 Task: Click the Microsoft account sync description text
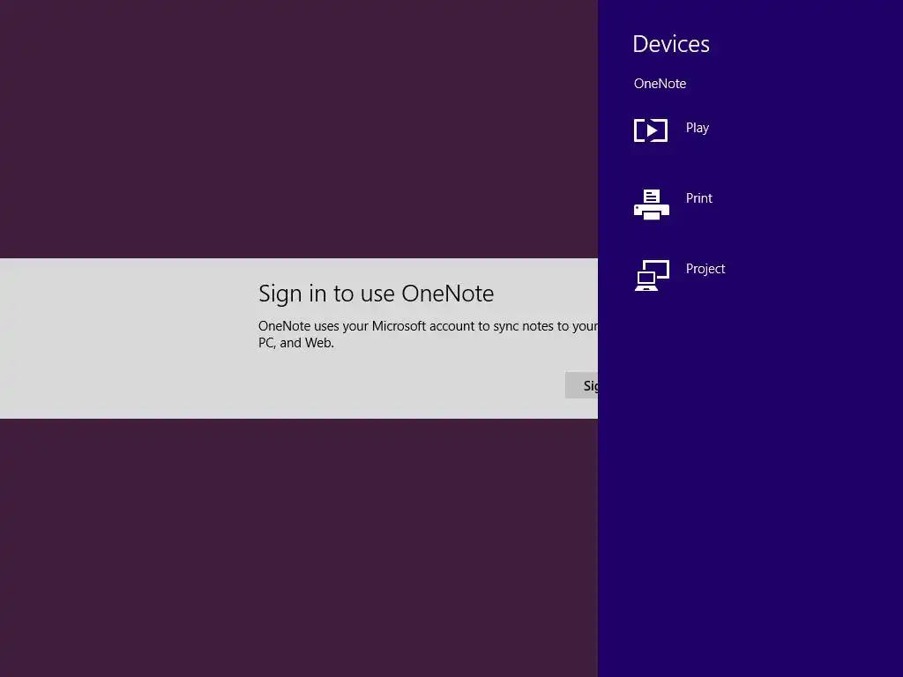pos(428,326)
